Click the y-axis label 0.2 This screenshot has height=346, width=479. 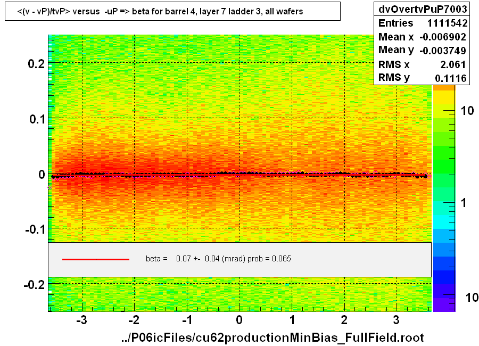[x=36, y=64]
